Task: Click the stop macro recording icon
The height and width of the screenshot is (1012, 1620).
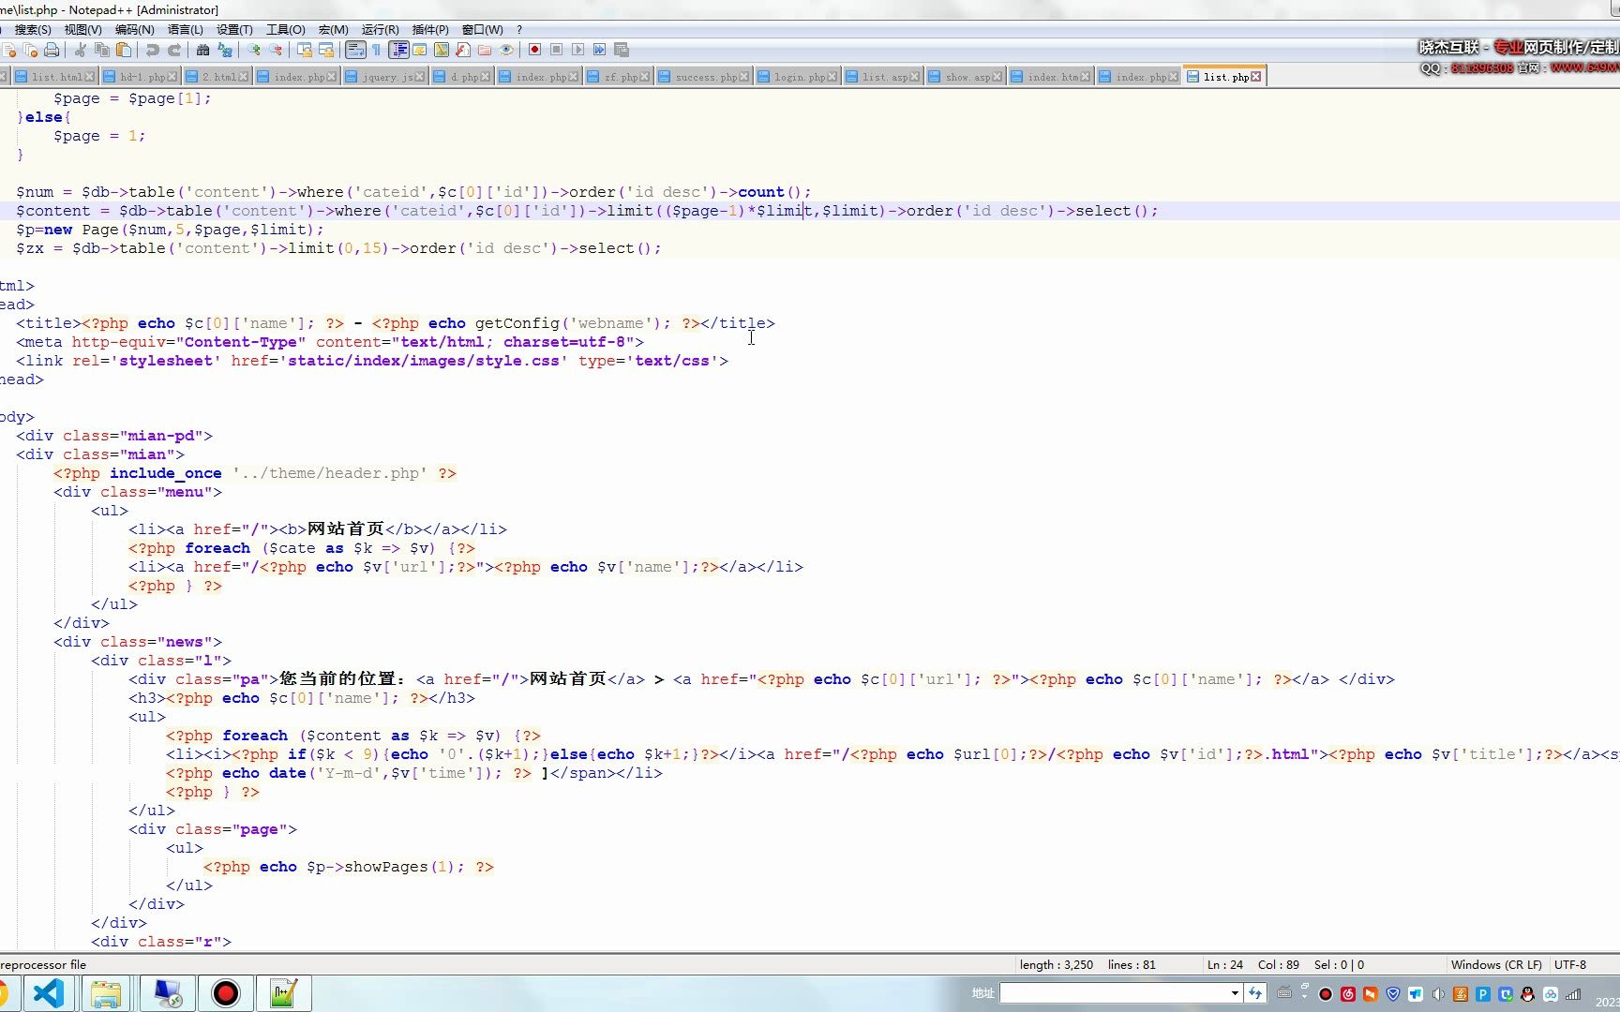Action: (556, 50)
